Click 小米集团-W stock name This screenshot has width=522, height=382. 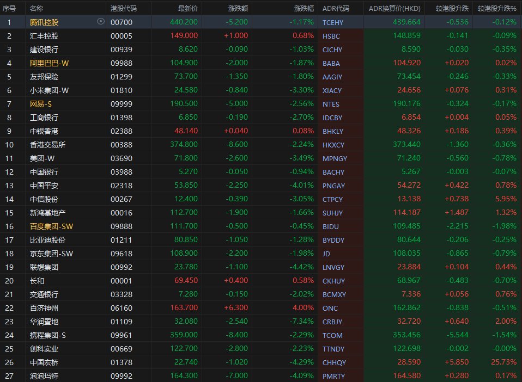point(49,90)
